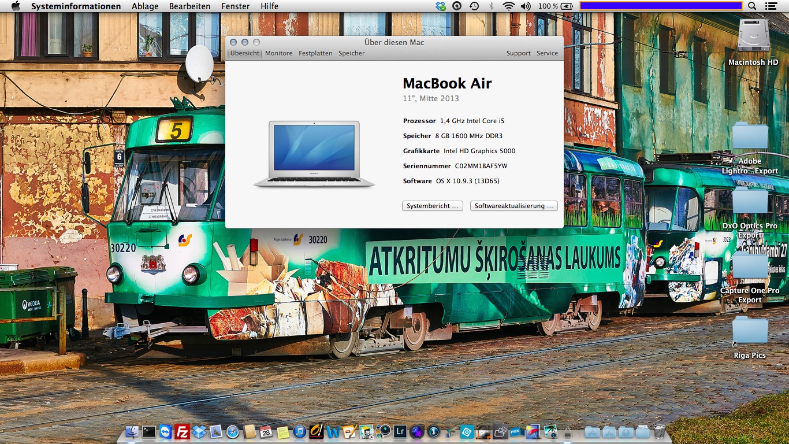
Task: Select the Adobe Lightroom Export folder
Action: 750,148
